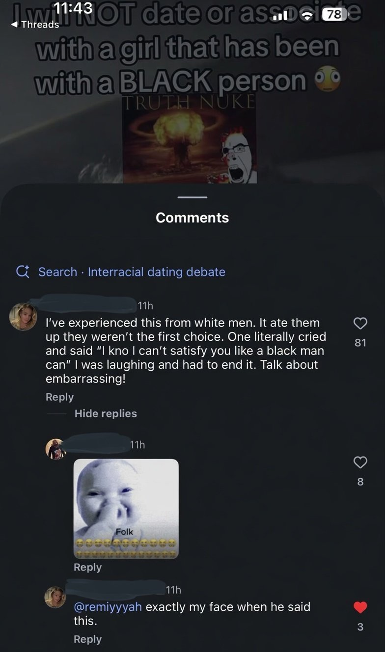Unlike the red-hearted reply comment
This screenshot has height=652, width=385.
click(x=361, y=607)
